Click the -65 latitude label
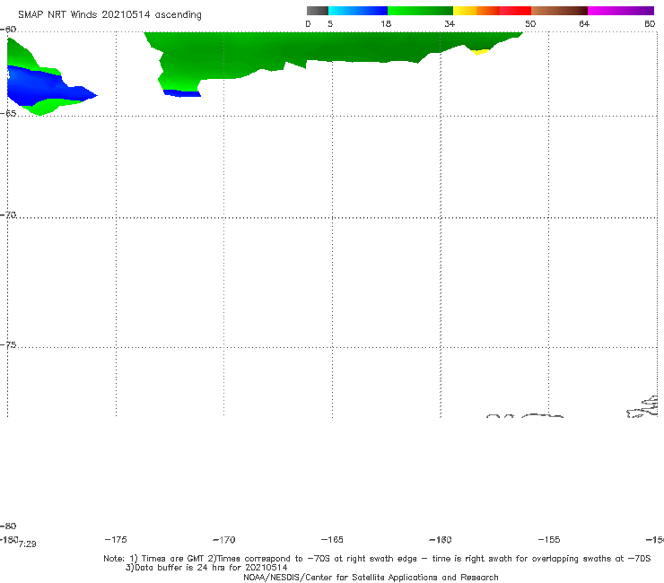The height and width of the screenshot is (583, 664). tap(8, 114)
